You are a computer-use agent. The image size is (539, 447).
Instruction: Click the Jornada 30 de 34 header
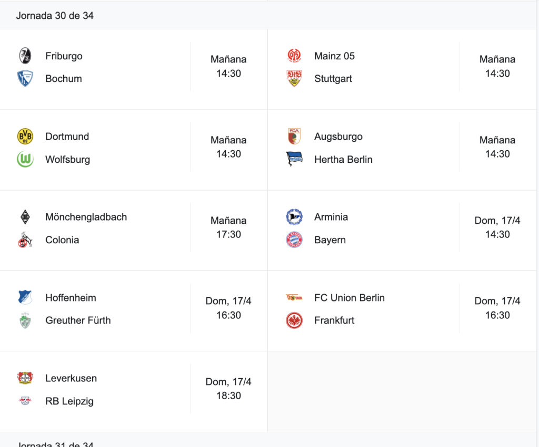(55, 15)
